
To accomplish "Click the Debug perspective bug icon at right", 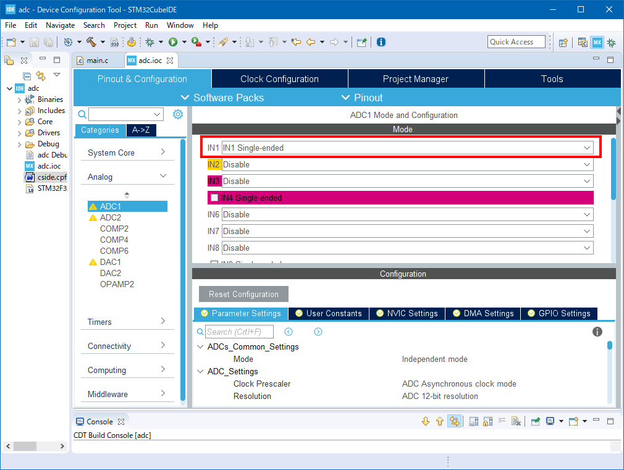I will pyautogui.click(x=612, y=43).
